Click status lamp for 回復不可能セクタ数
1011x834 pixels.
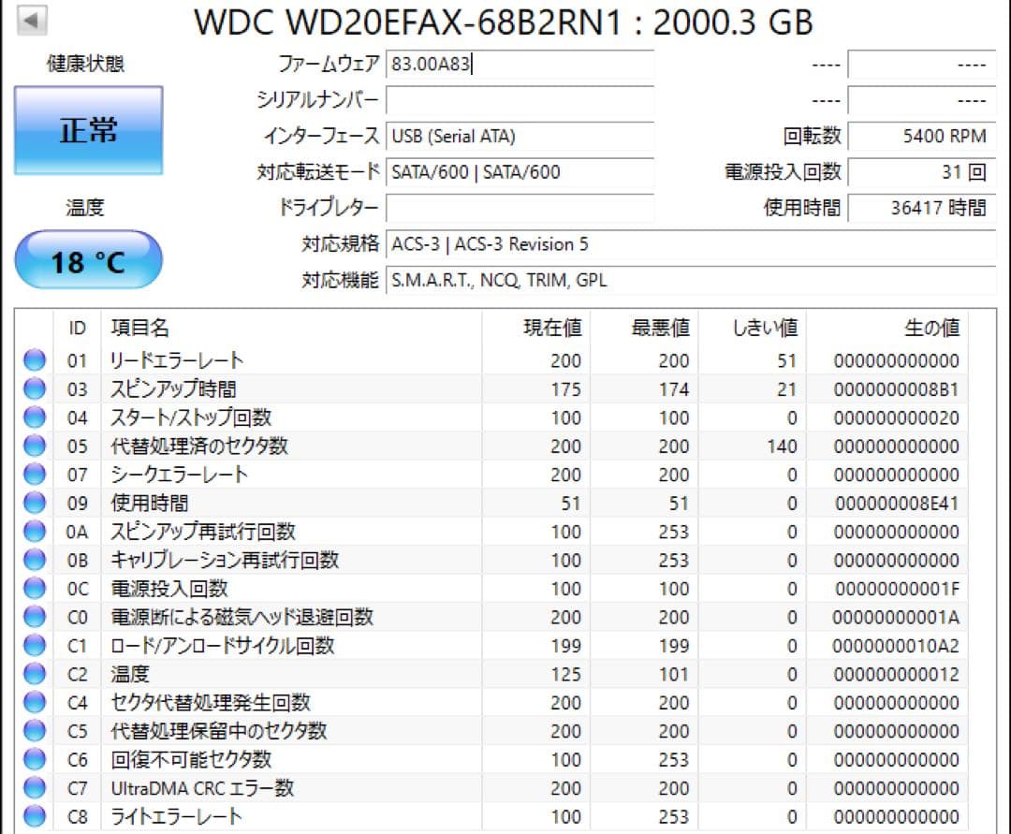[x=34, y=759]
